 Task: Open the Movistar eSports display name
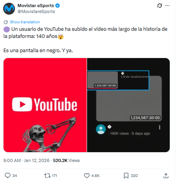tap(36, 6)
